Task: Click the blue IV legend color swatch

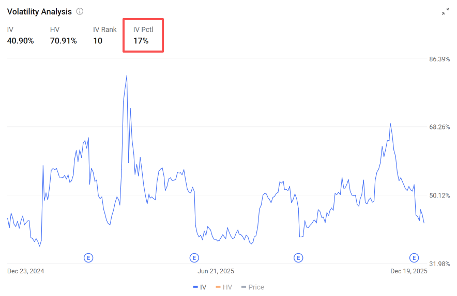Action: (x=195, y=287)
